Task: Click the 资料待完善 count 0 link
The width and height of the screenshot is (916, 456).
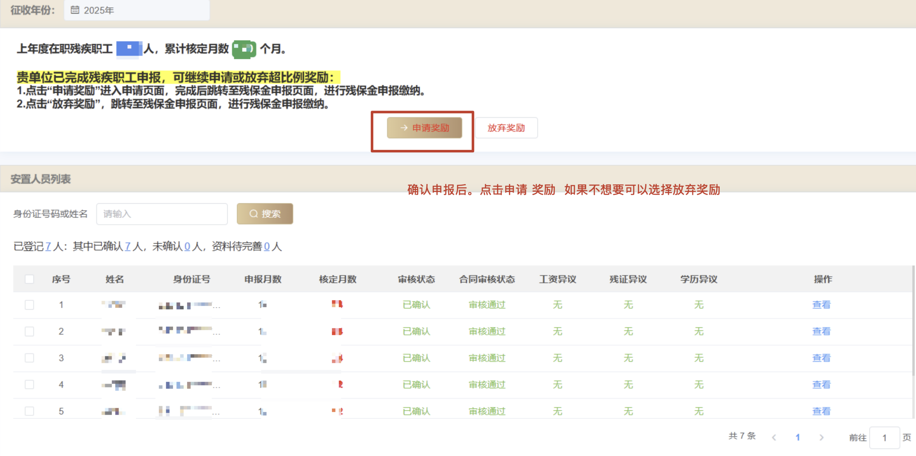Action: 267,246
